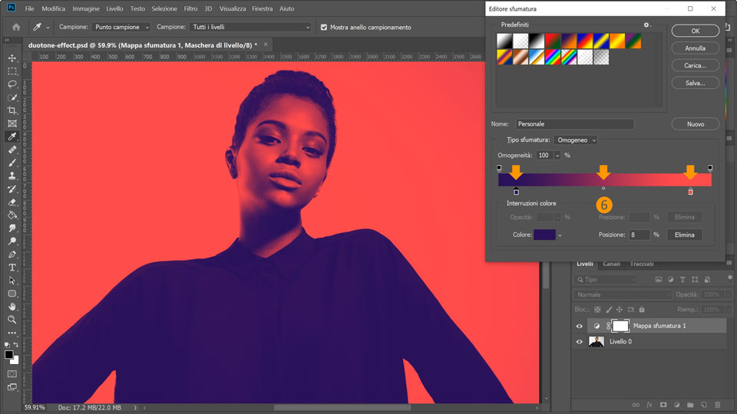
Task: Select the Move tool
Action: tap(12, 58)
